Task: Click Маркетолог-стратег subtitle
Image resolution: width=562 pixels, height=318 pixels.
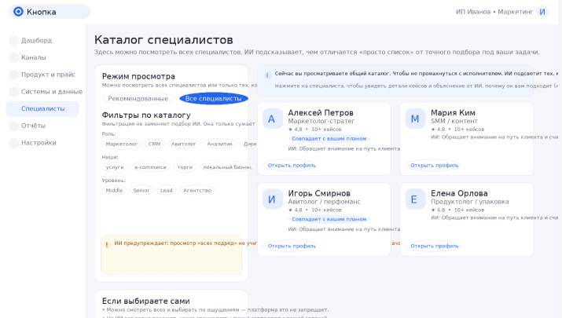Action: (x=321, y=121)
